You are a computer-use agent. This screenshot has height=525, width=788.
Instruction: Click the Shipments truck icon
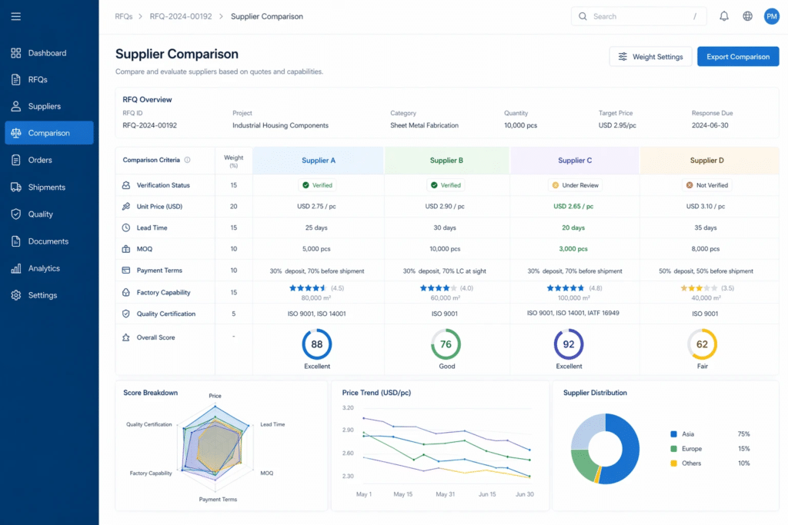point(16,188)
